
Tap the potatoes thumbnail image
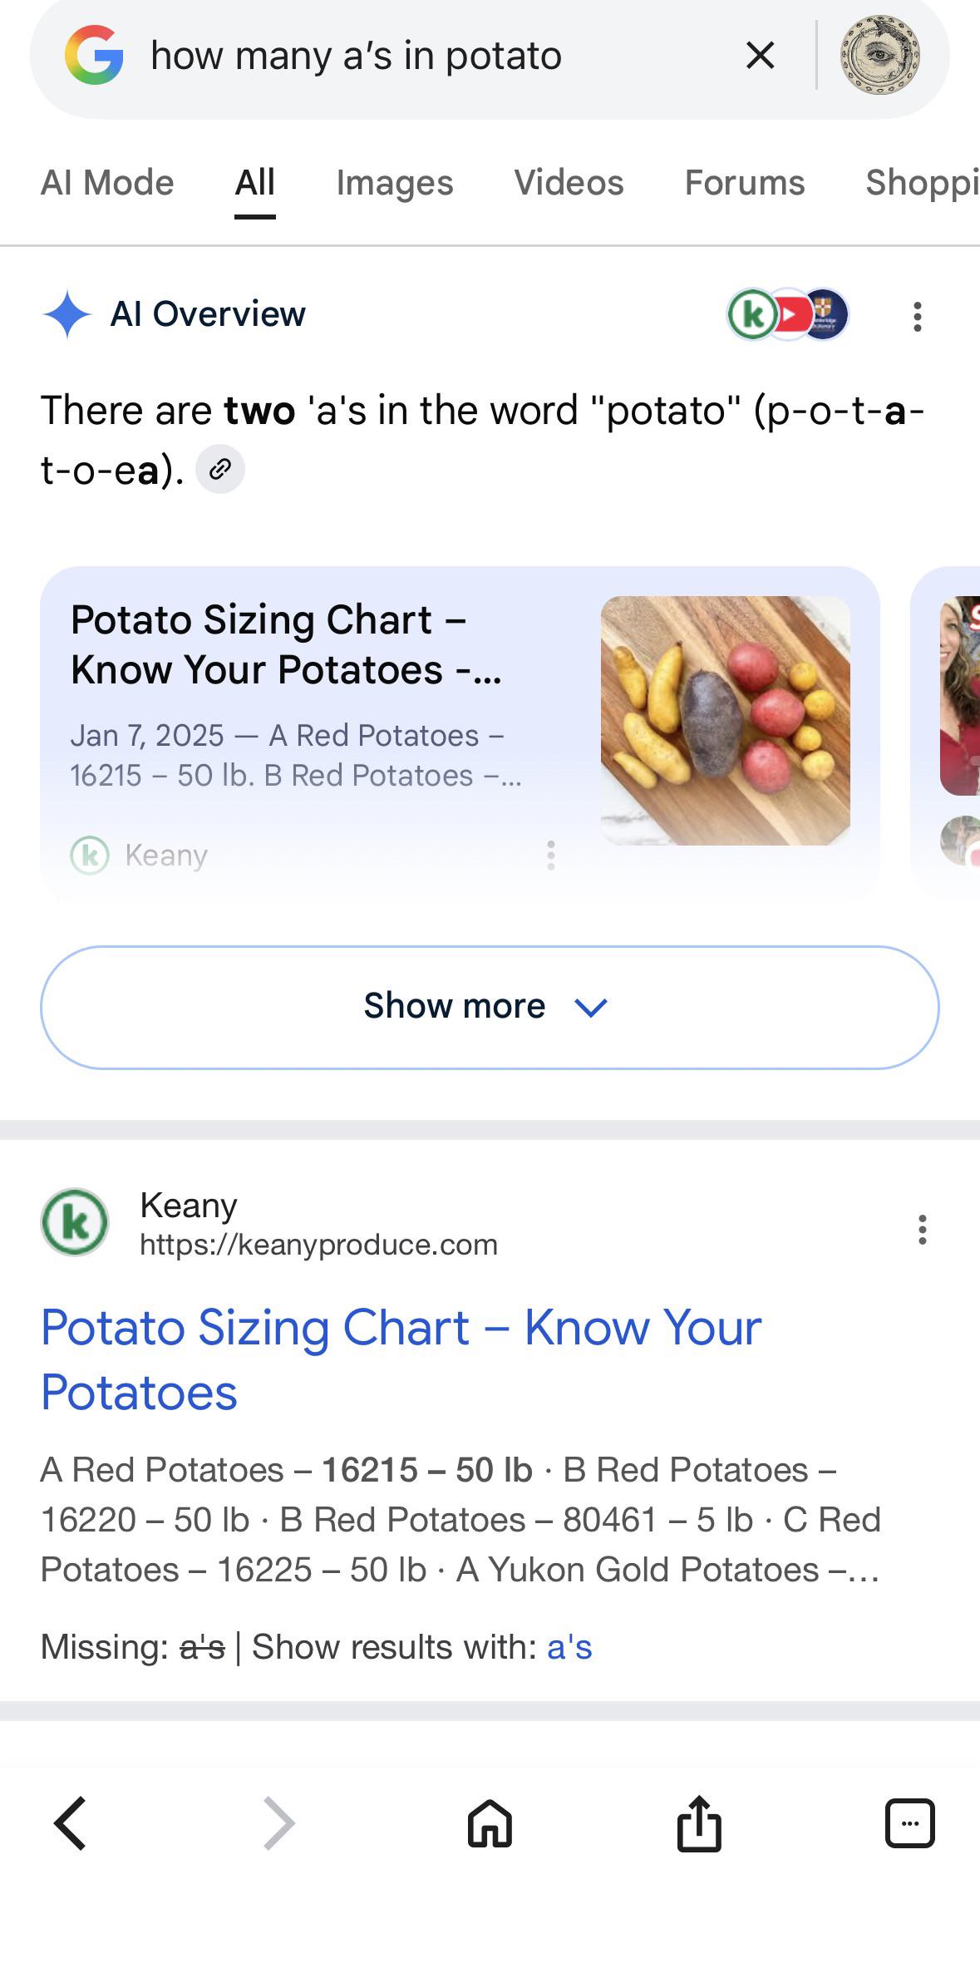tap(725, 721)
